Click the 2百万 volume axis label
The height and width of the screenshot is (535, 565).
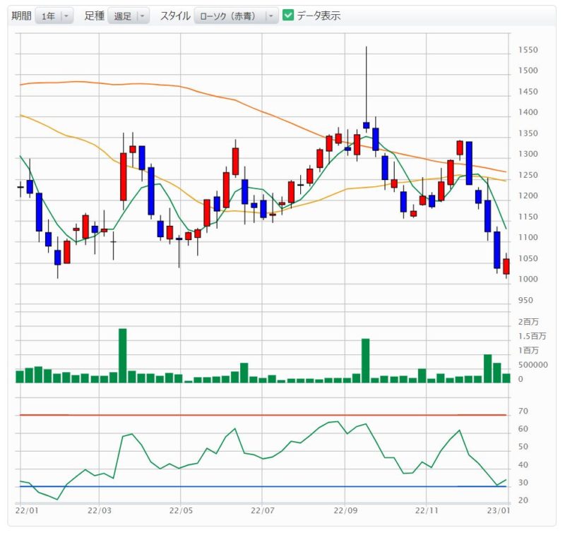pyautogui.click(x=528, y=322)
